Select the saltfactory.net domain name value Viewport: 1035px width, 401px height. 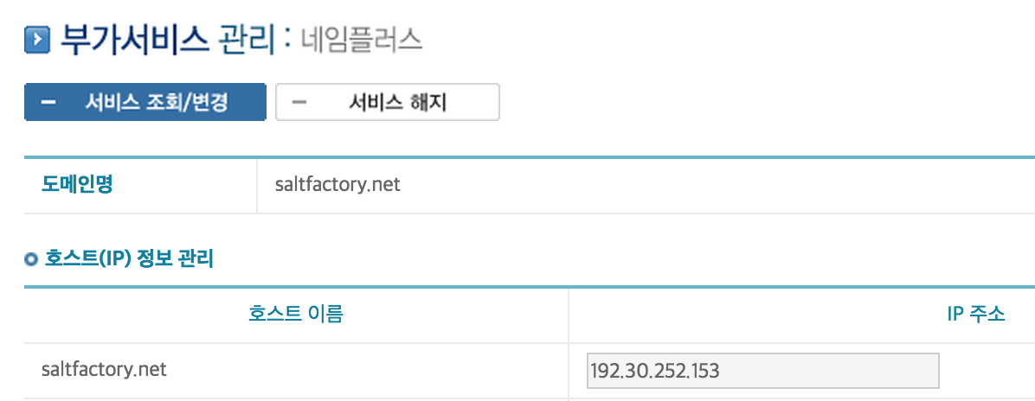tap(337, 185)
